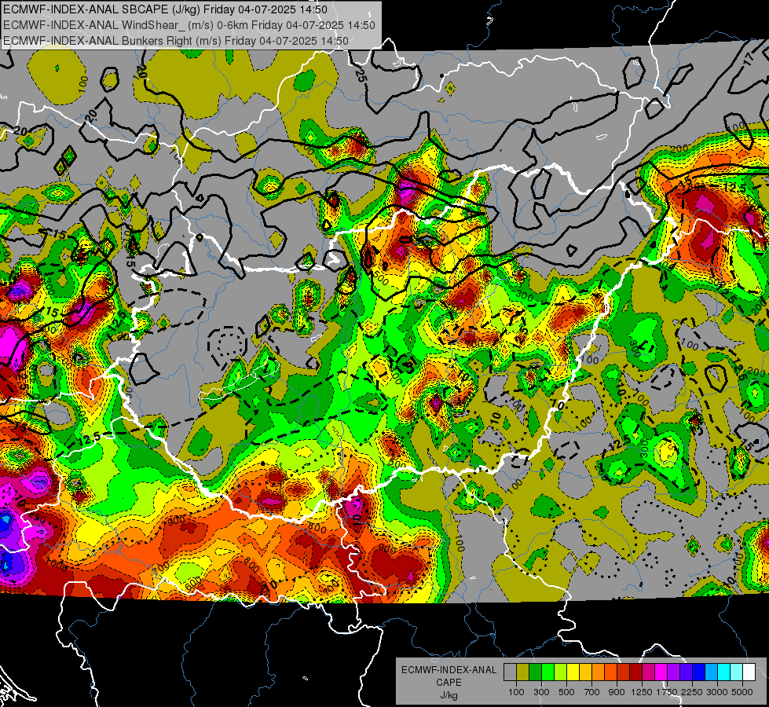Select the SBCAPE (J/kg) title line
The image size is (769, 707).
(x=165, y=9)
